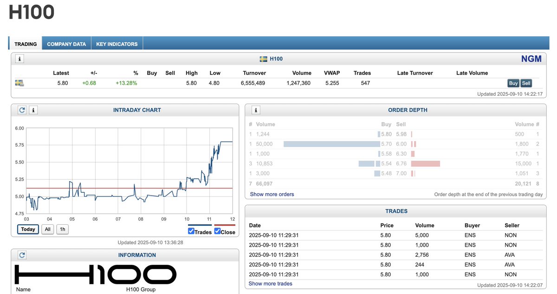
Task: Click trade row with volume 244
Action: click(x=395, y=264)
